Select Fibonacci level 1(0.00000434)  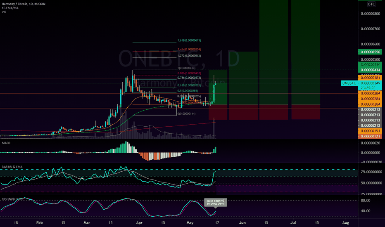pyautogui.click(x=187, y=68)
